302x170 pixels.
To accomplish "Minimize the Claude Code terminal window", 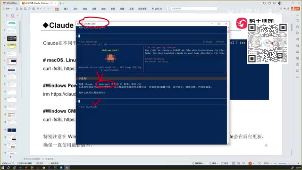I will [212, 24].
